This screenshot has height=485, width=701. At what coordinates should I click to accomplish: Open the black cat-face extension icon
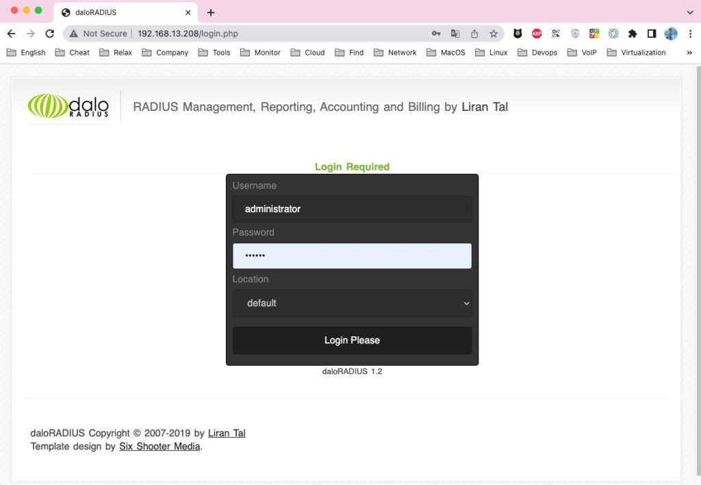point(518,34)
